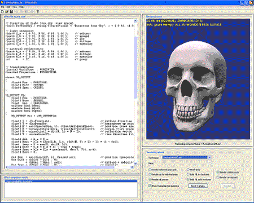This screenshot has height=203, width=254.
Task: Open the File menu
Action: point(2,7)
